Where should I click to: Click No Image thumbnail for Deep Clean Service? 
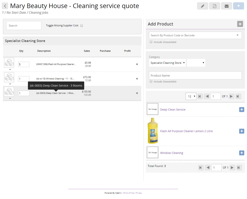click(153, 109)
